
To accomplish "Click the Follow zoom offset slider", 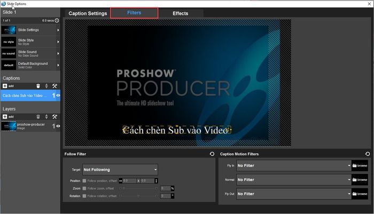I will [x=138, y=188].
